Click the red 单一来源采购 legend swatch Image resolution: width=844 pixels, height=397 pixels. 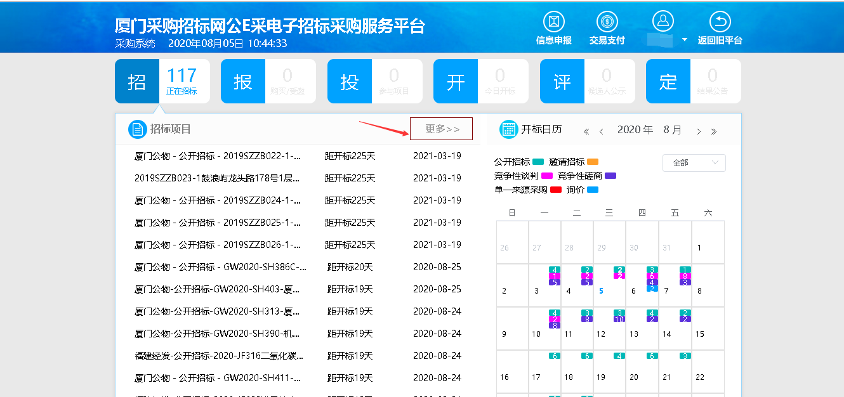click(556, 190)
